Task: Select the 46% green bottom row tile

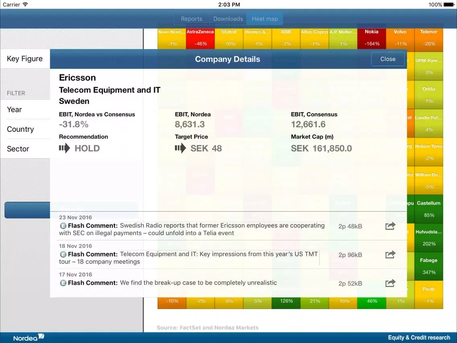Action: (372, 303)
